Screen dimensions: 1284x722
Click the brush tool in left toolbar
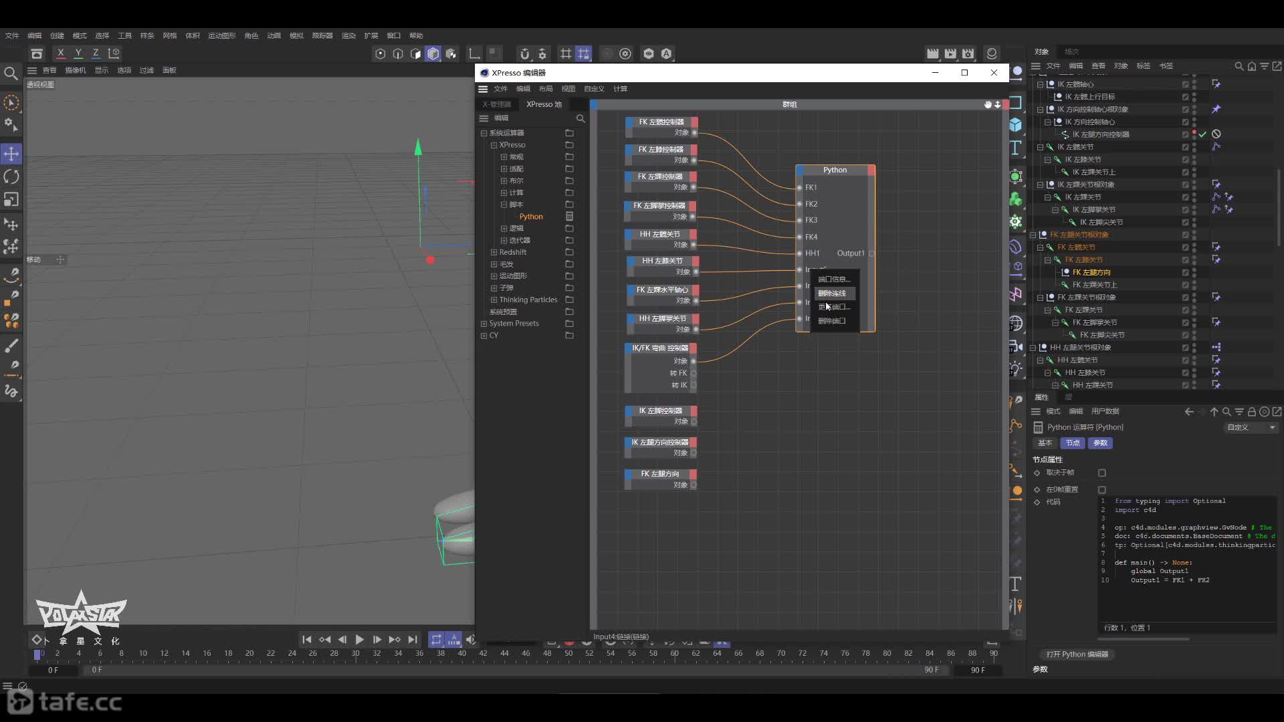click(11, 346)
